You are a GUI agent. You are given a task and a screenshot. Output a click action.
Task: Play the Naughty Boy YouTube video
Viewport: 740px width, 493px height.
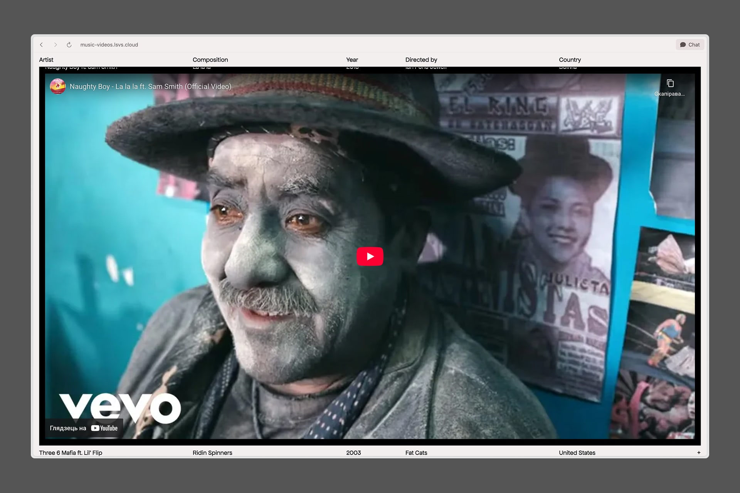tap(370, 257)
